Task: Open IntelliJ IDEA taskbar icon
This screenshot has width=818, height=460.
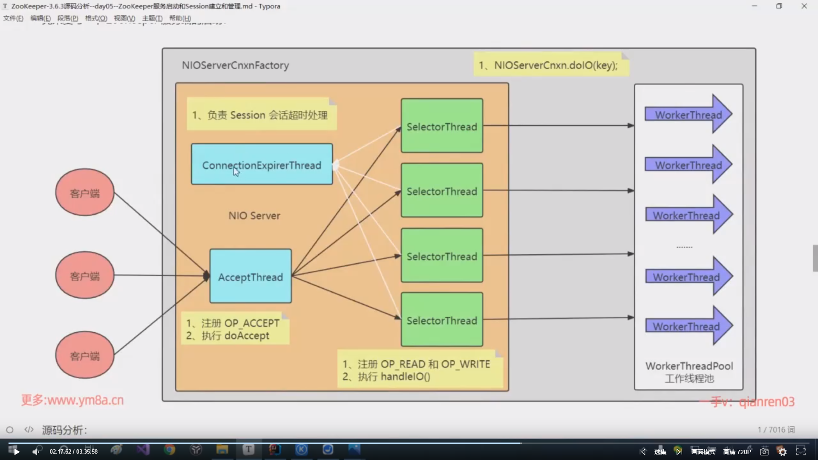Action: click(x=275, y=449)
